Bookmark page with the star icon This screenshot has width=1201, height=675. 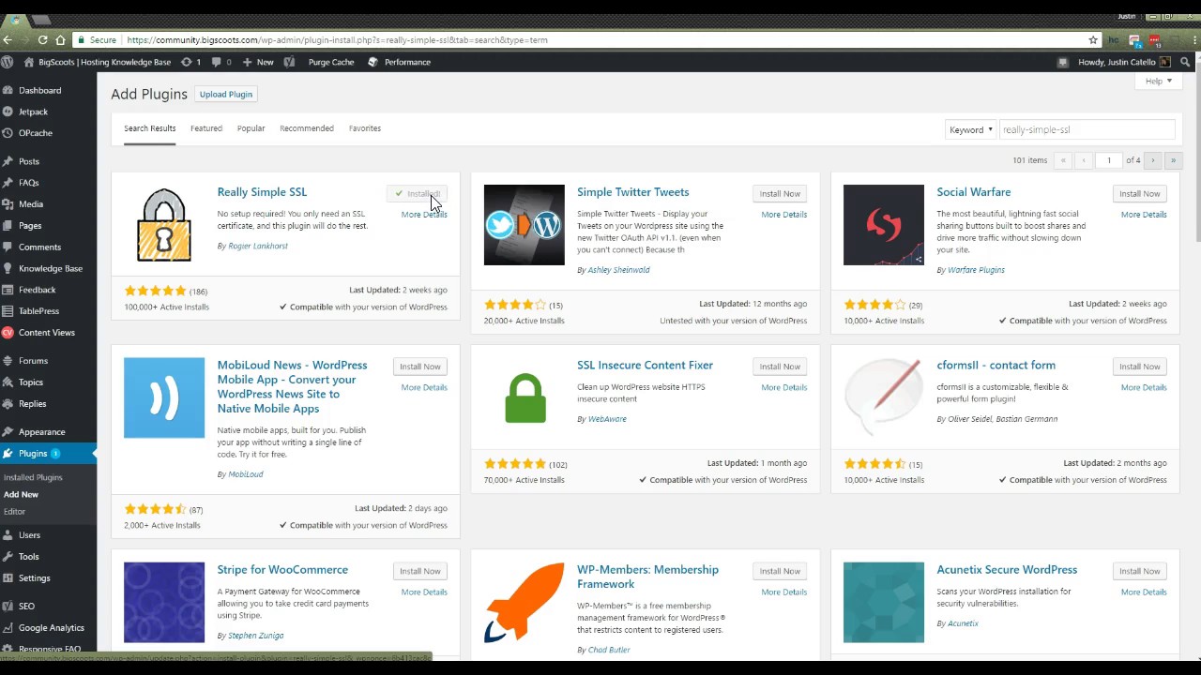(1093, 40)
